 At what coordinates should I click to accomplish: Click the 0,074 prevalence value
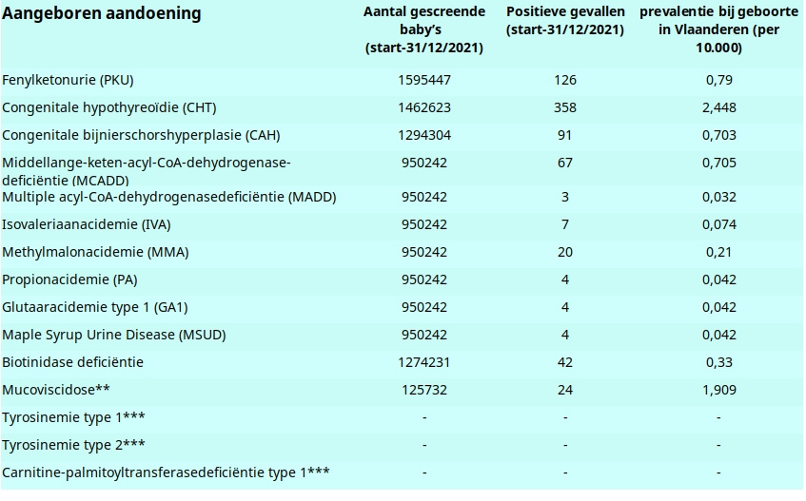tap(718, 225)
